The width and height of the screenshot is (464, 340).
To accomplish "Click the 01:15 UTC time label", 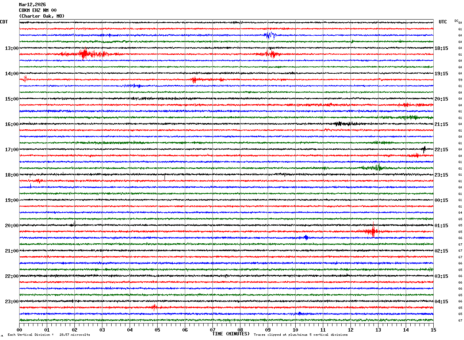I will pos(441,225).
